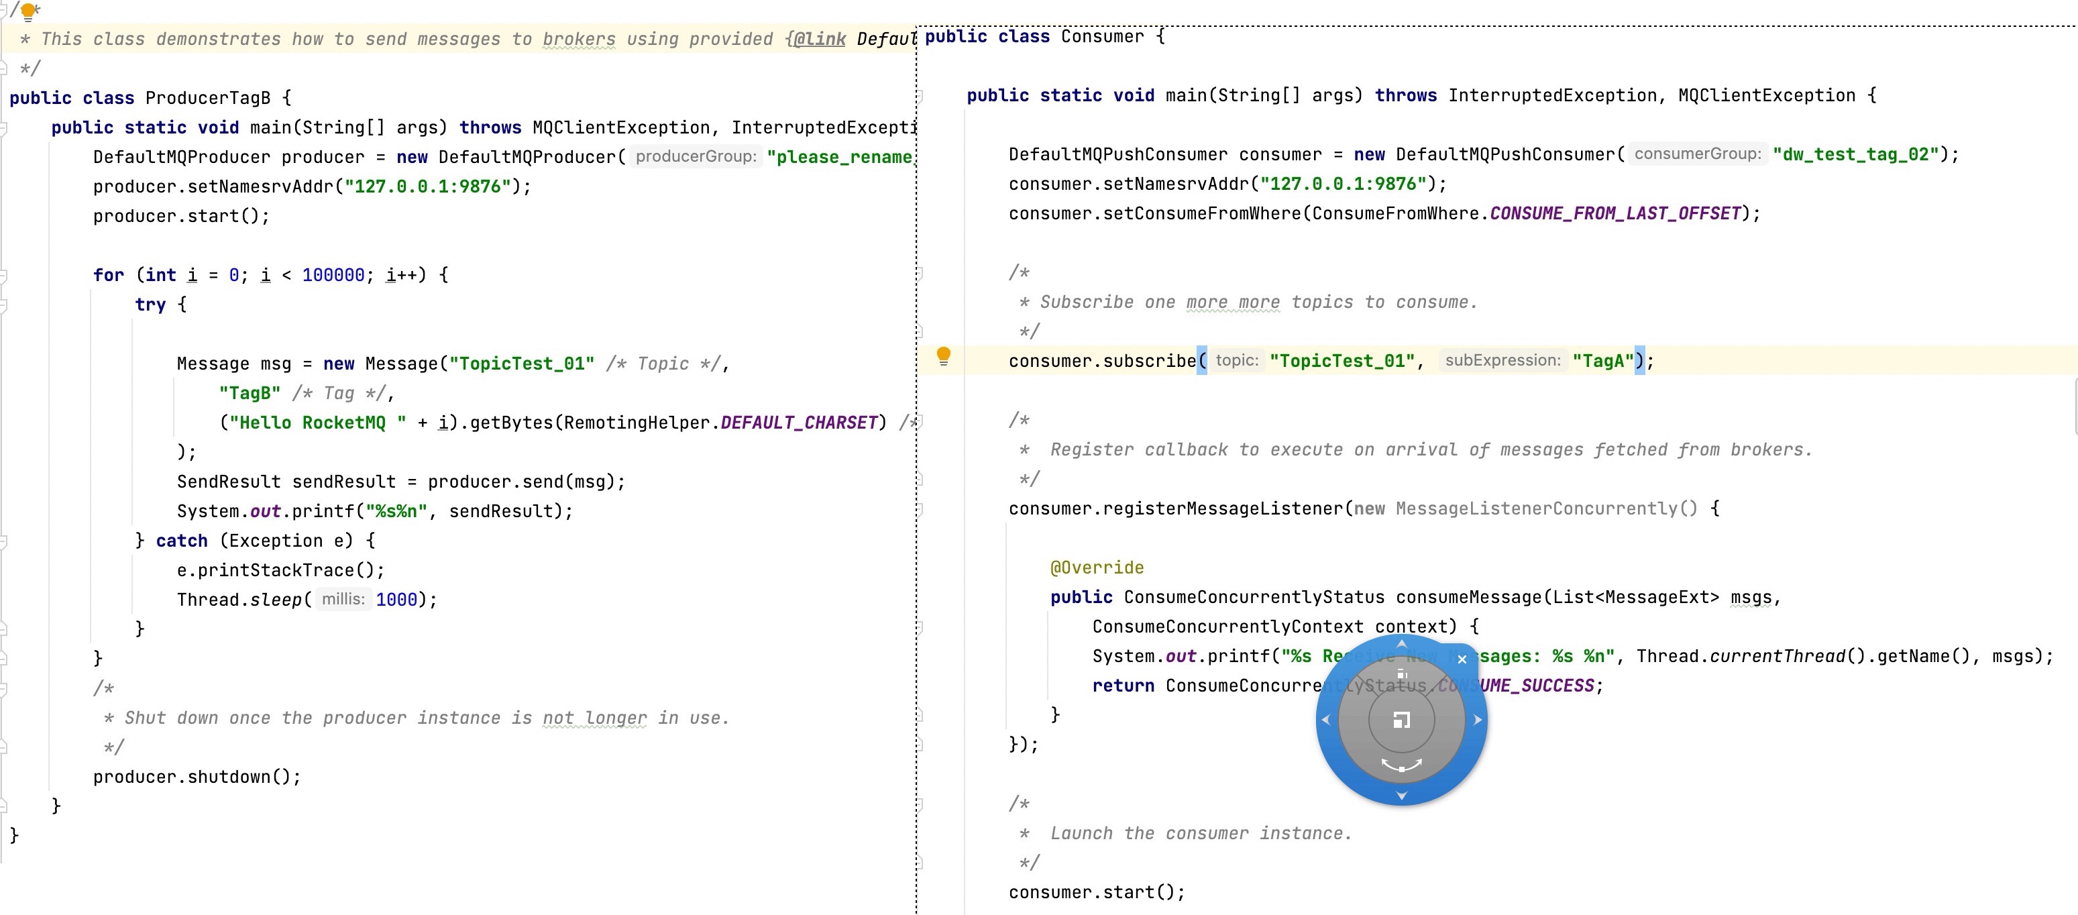Click the right arrow on blue dial
2078x915 pixels.
tap(1478, 720)
